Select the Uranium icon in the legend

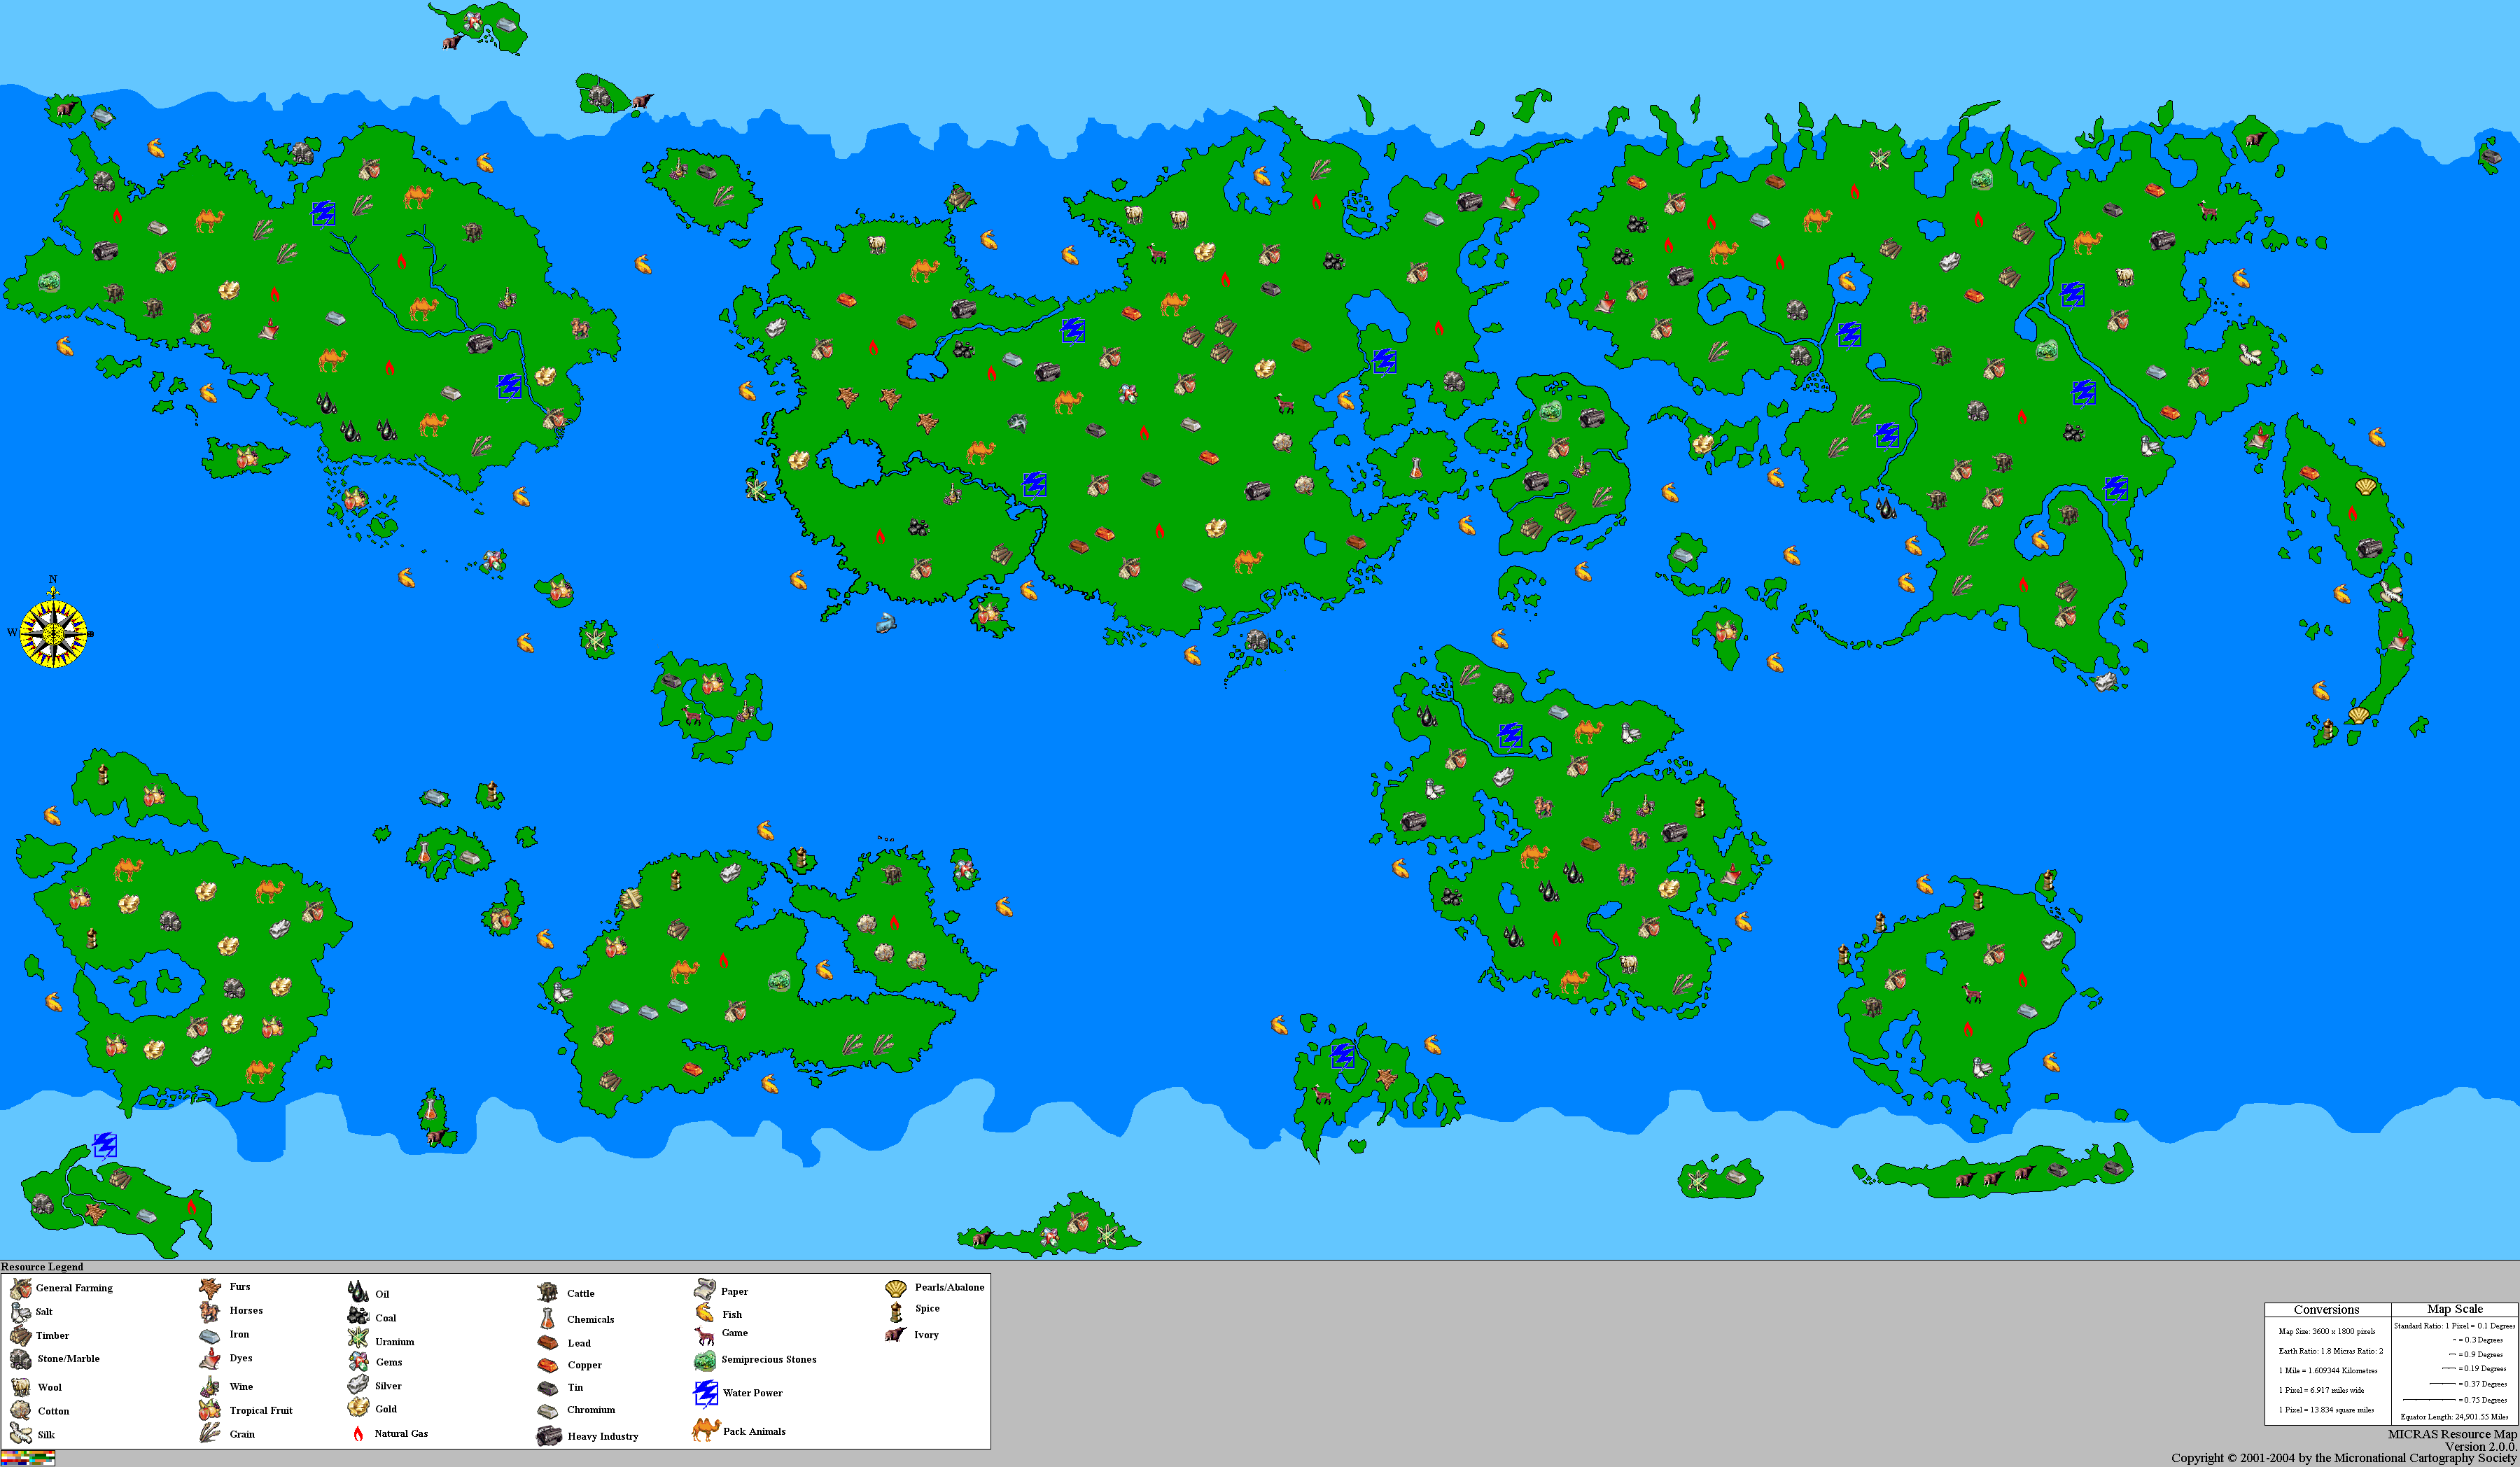pos(358,1339)
